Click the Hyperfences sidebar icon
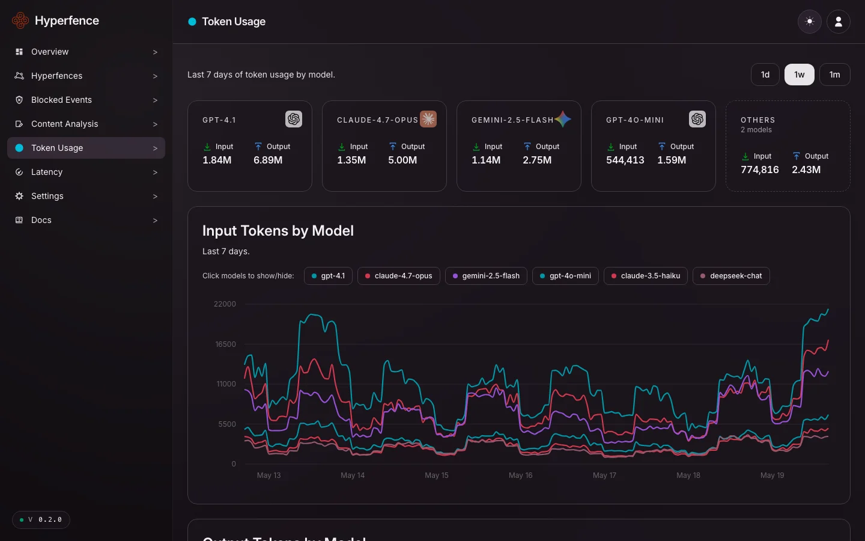This screenshot has width=865, height=541. pyautogui.click(x=19, y=76)
